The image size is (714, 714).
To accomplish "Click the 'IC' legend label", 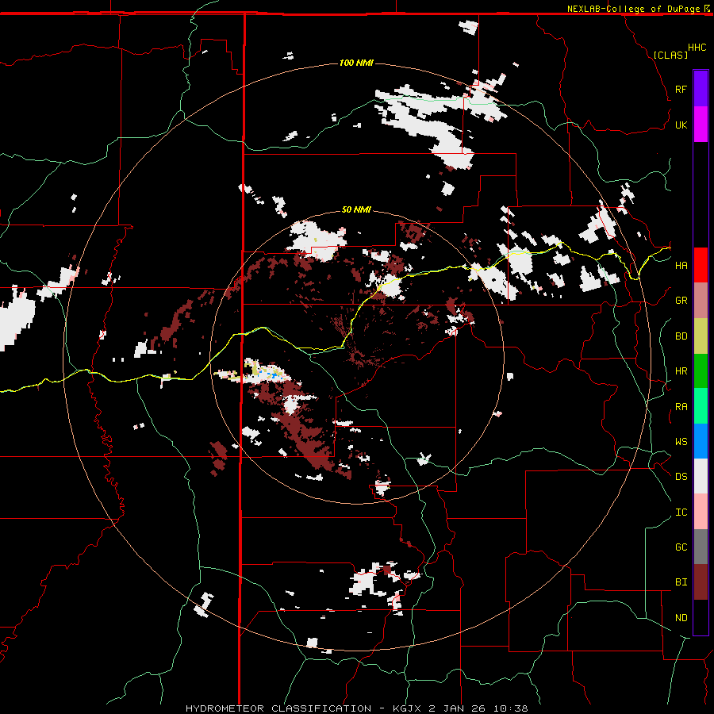I will [681, 512].
